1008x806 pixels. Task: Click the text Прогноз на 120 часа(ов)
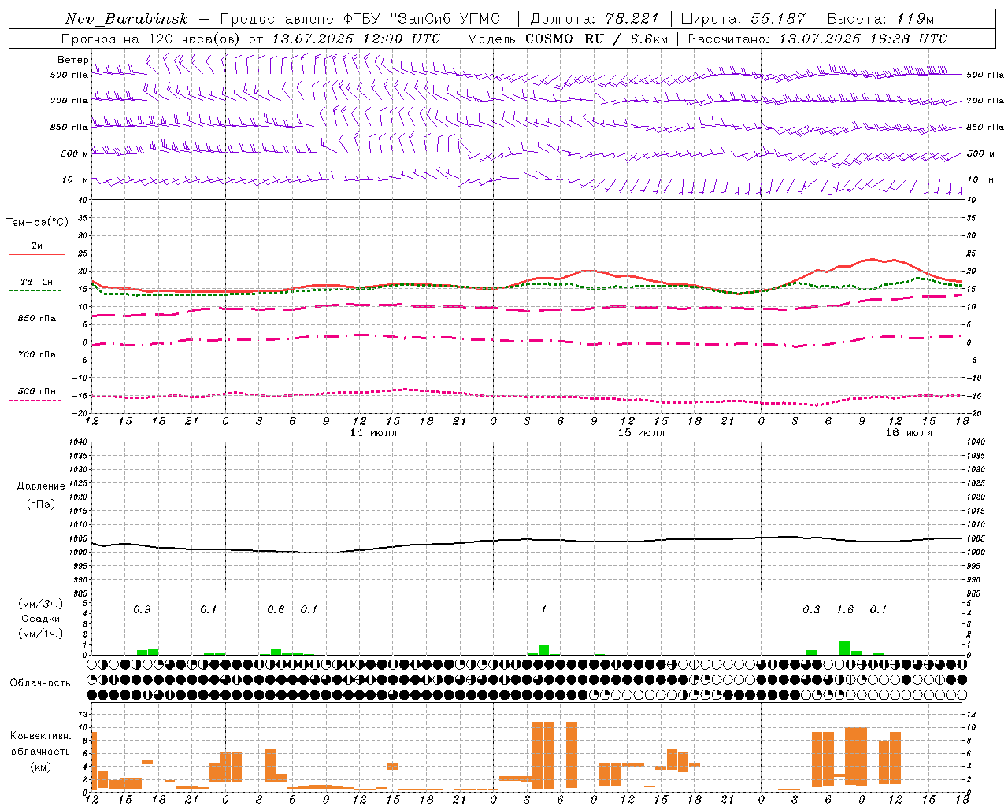click(x=151, y=39)
